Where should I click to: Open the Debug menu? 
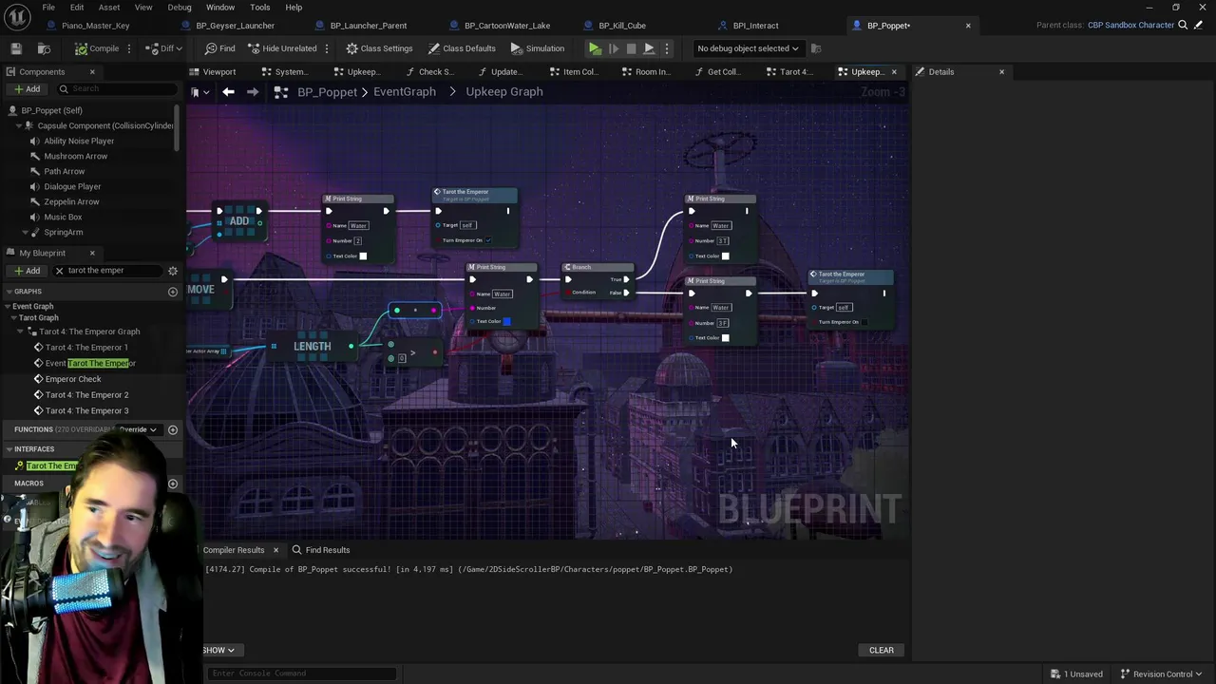(180, 8)
